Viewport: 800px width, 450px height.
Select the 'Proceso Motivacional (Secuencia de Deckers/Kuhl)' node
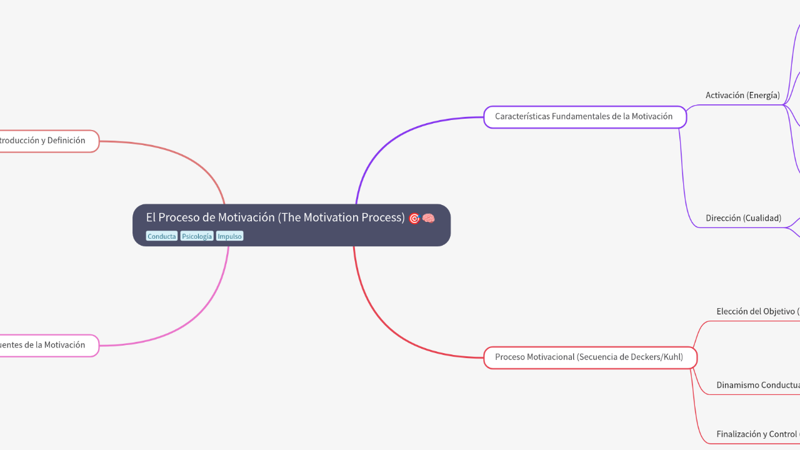pos(590,357)
